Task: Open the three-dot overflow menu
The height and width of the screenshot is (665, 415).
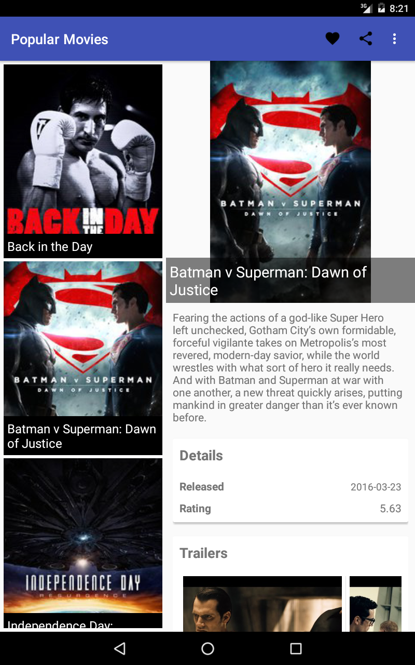Action: point(395,38)
